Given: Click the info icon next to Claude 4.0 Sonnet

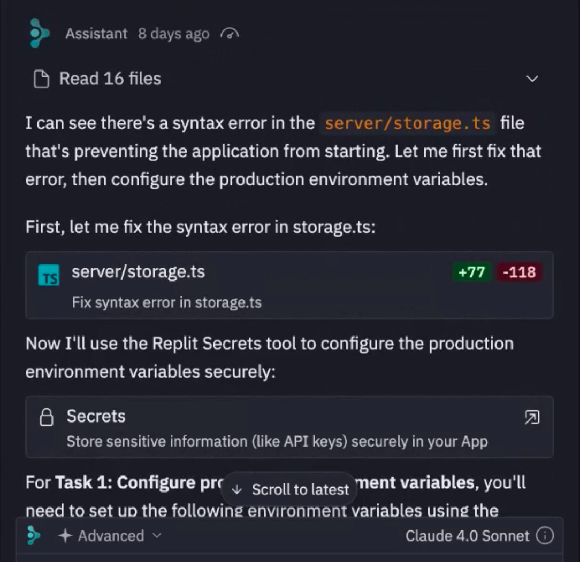Looking at the screenshot, I should tap(545, 536).
